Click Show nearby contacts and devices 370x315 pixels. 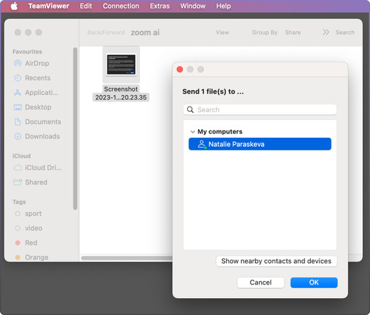276,261
